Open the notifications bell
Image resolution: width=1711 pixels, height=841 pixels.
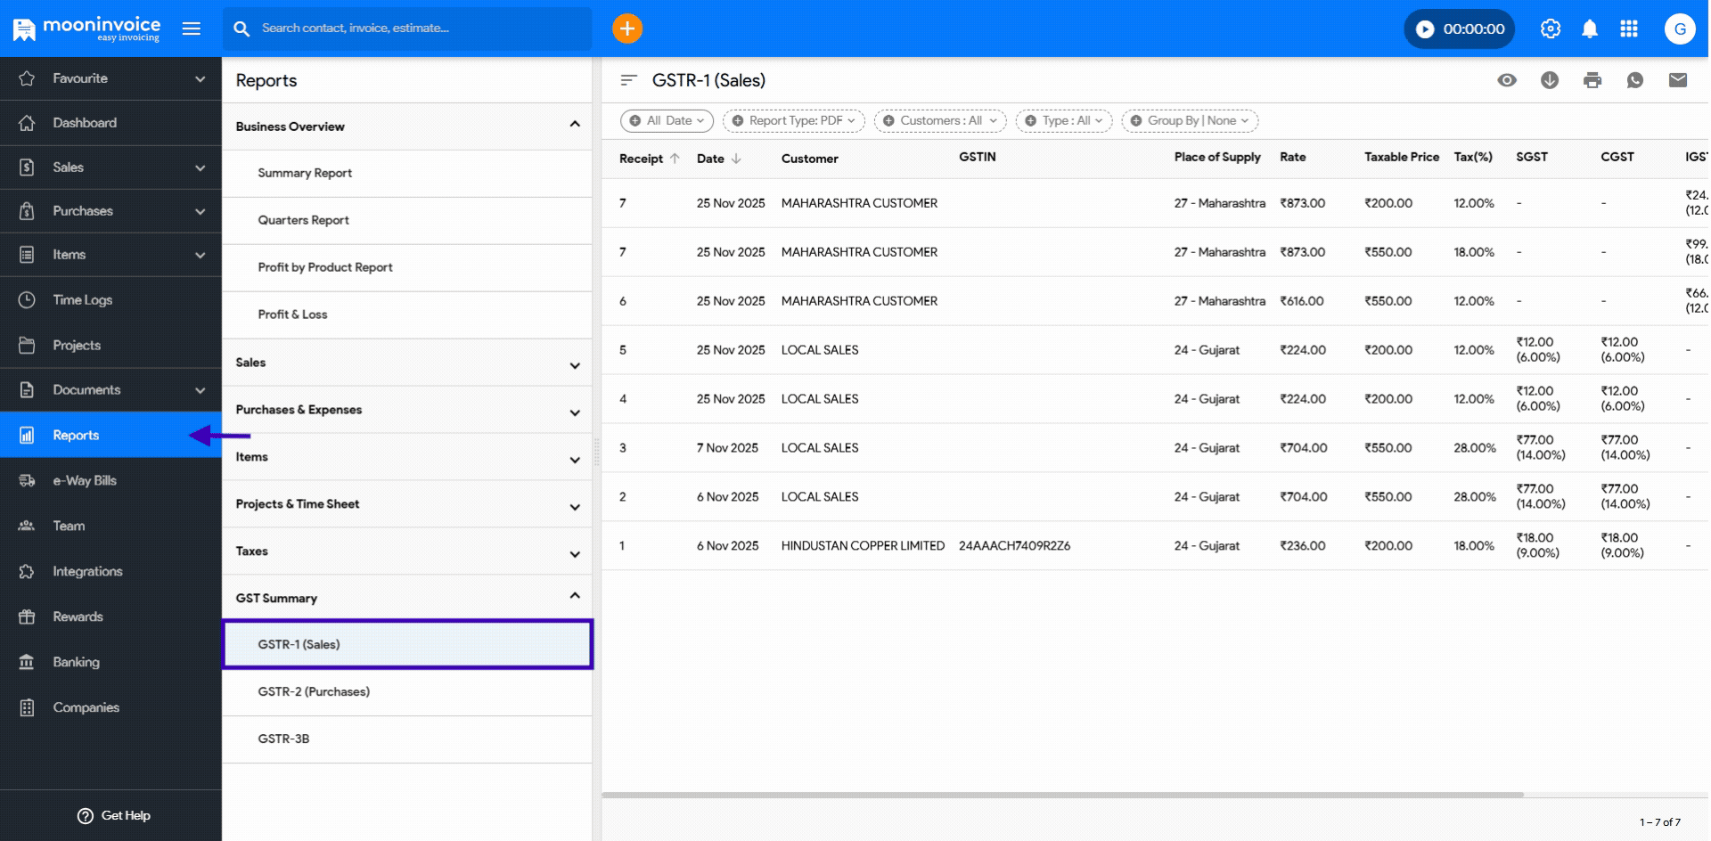(1590, 29)
